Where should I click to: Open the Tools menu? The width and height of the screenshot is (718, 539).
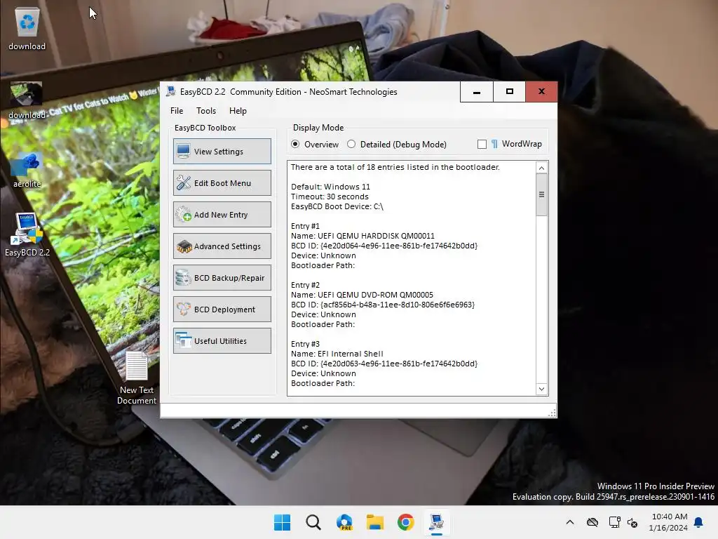pyautogui.click(x=206, y=110)
